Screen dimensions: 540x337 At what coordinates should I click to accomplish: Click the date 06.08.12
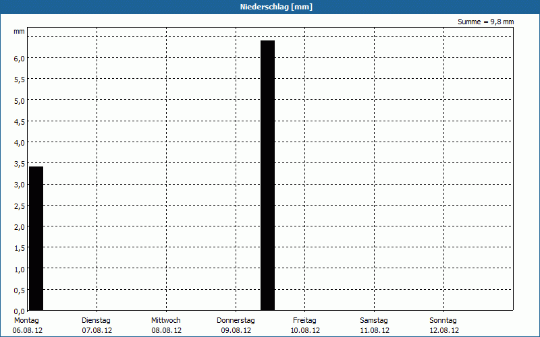(28, 331)
